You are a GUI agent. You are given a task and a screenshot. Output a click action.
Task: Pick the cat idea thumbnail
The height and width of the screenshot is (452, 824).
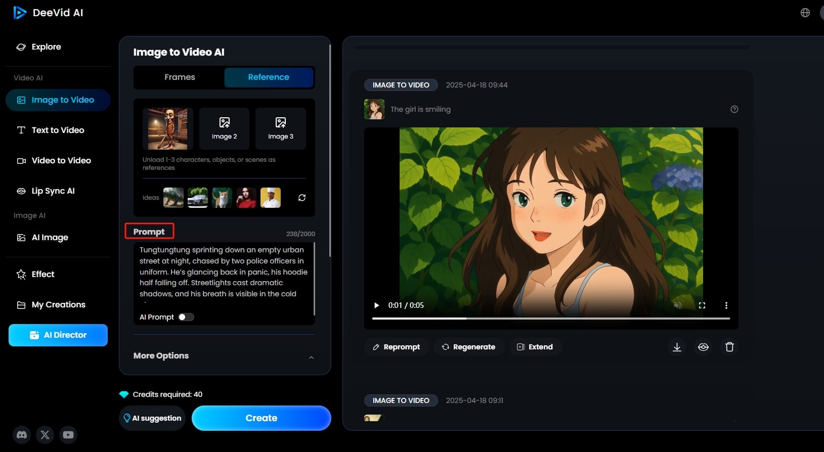[x=222, y=198]
